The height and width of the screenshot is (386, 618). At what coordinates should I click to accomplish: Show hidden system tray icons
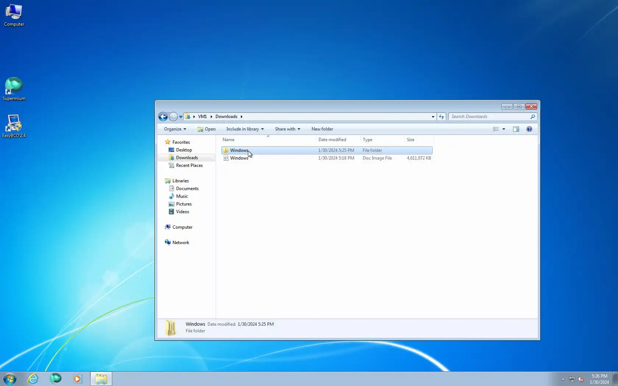click(563, 379)
